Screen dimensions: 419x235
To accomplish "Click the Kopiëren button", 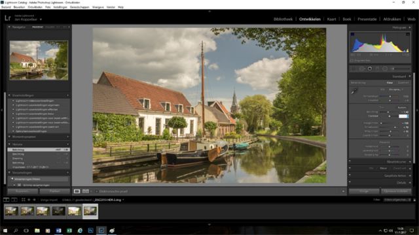I will 23,191.
